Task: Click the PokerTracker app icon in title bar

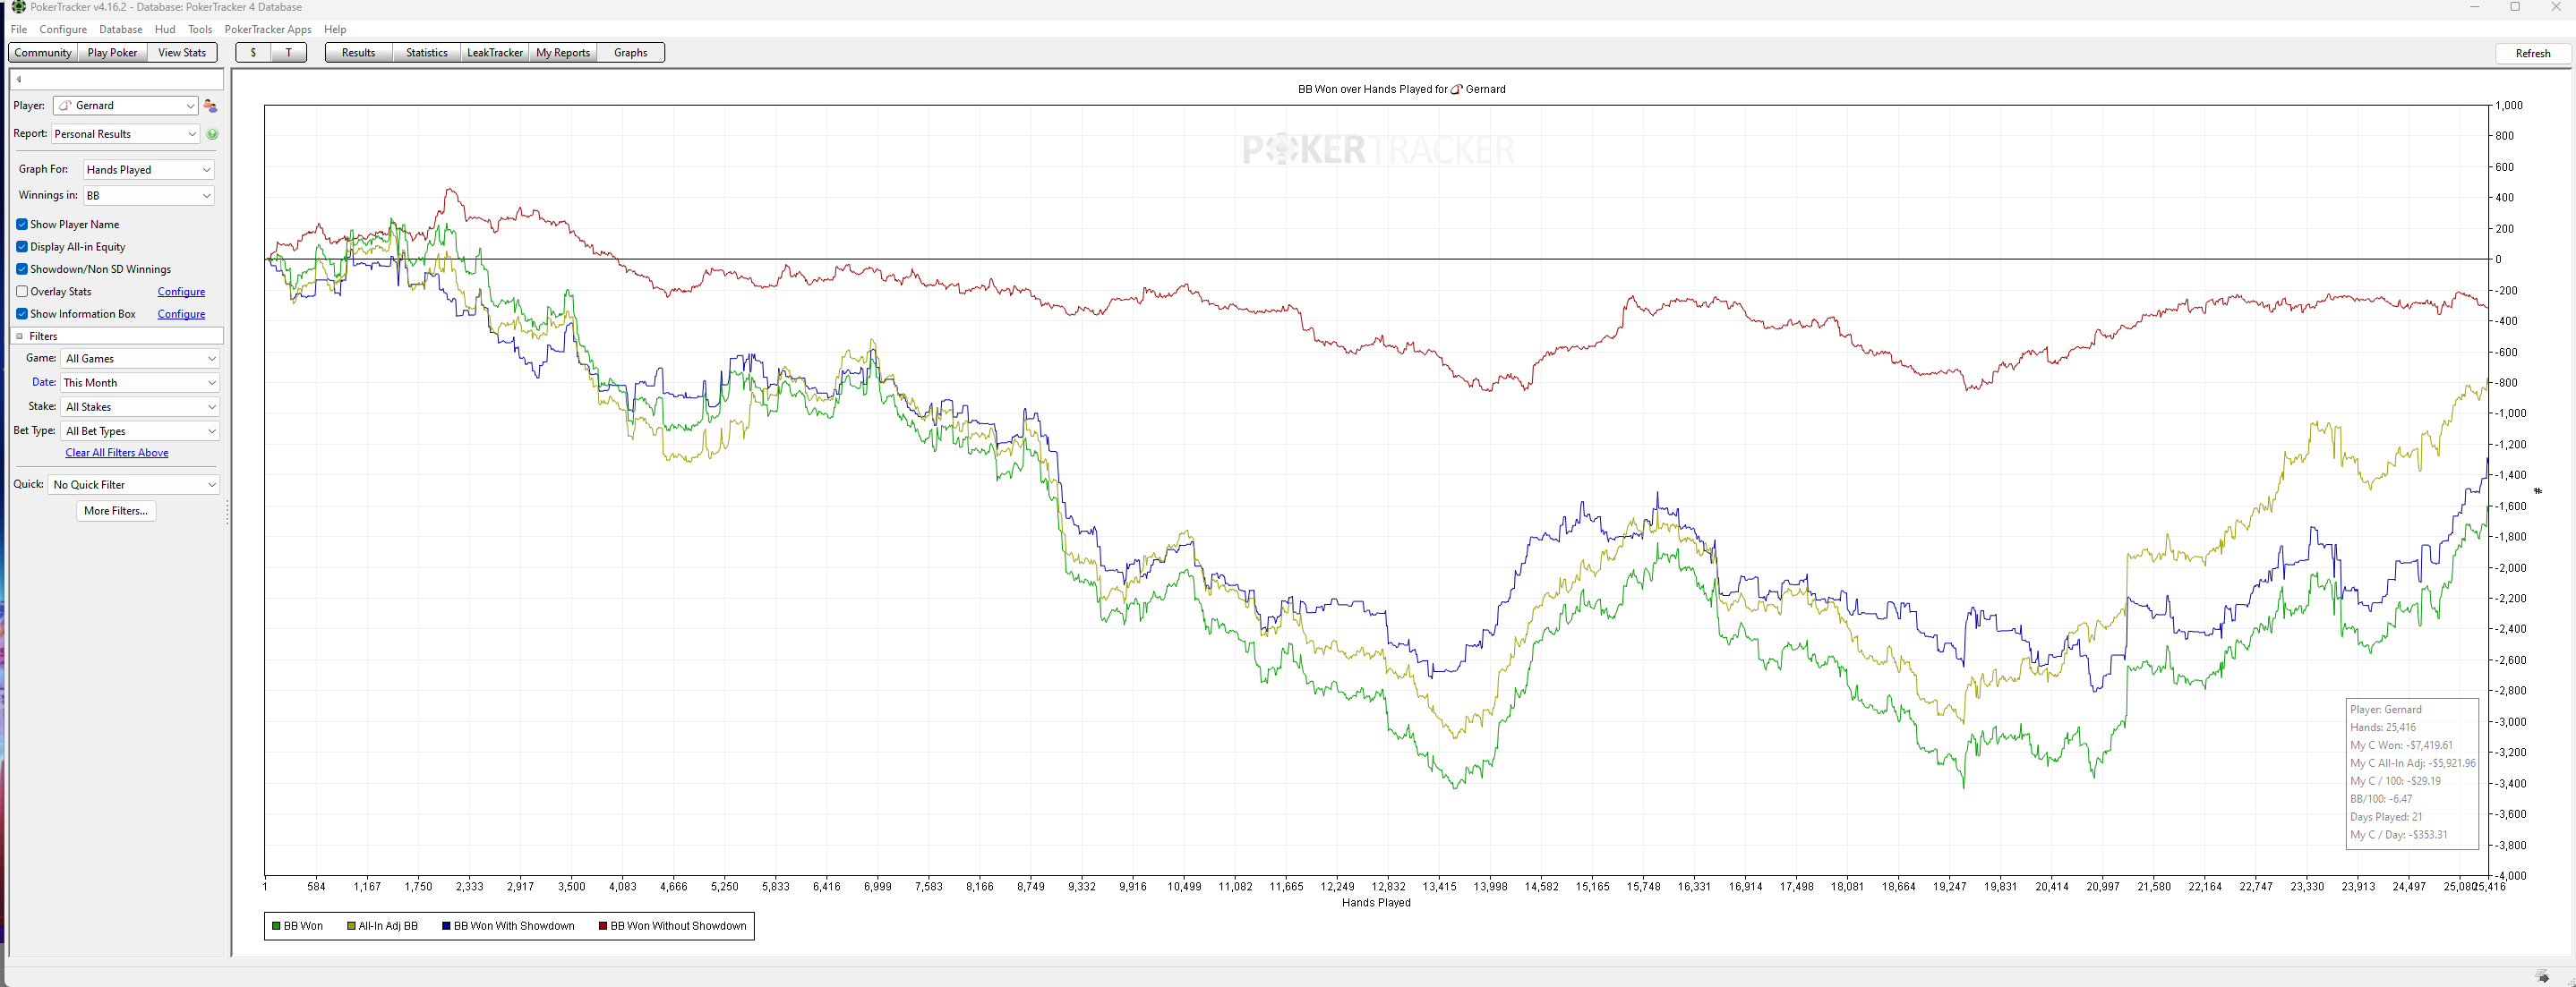Action: click(x=18, y=7)
